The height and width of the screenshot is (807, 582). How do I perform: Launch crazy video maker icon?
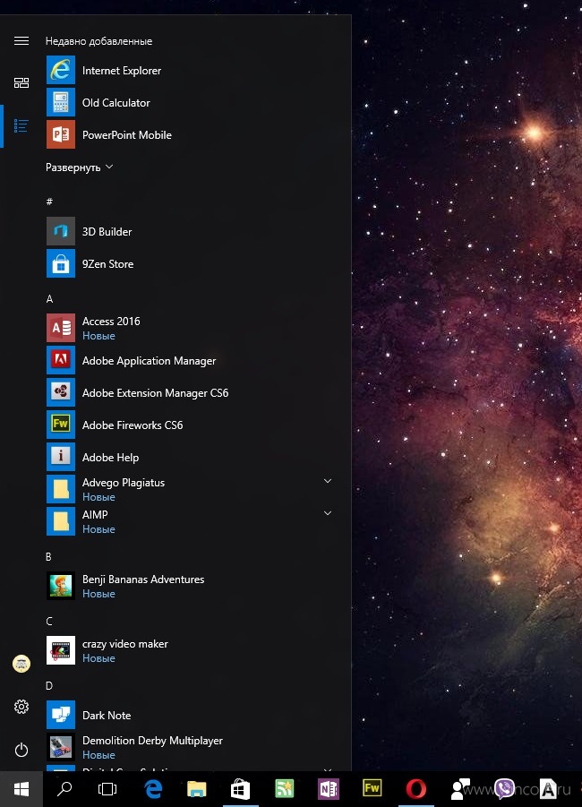[x=61, y=650]
